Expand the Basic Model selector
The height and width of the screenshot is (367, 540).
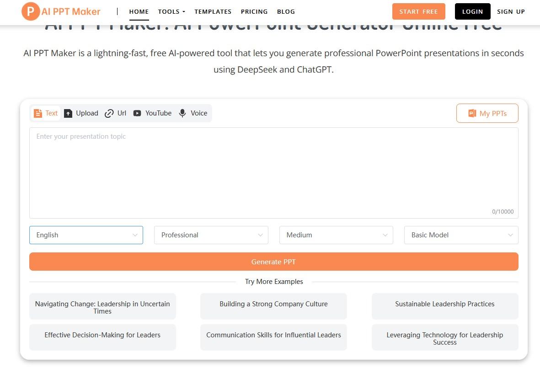point(461,235)
